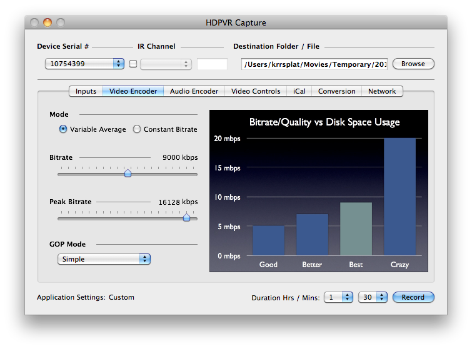Click the Duration Hrs / Mins label
Image resolution: width=472 pixels, height=349 pixels.
pyautogui.click(x=286, y=298)
